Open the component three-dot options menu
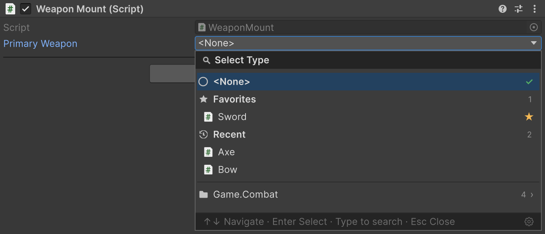The image size is (545, 234). [535, 9]
